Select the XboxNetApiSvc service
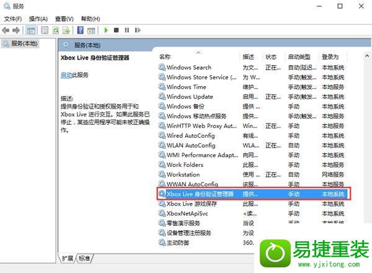The width and height of the screenshot is (372, 273). click(253, 213)
